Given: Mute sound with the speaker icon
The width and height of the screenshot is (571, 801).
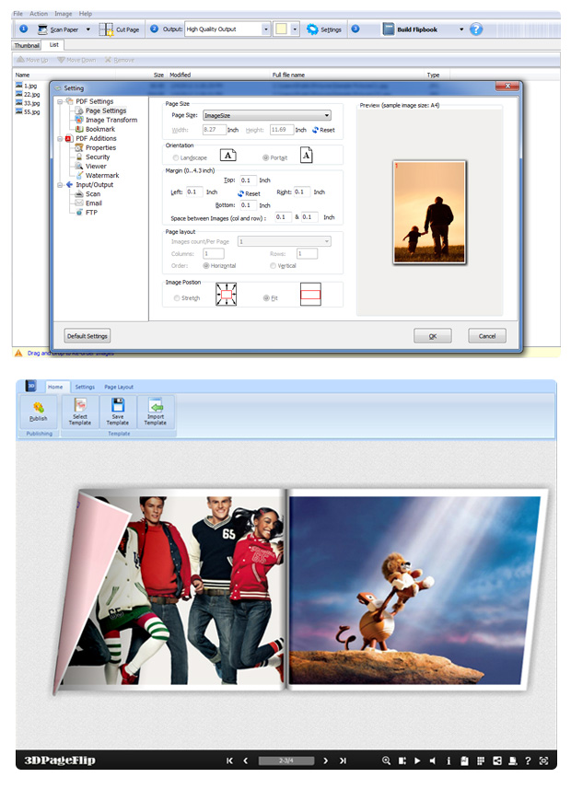Looking at the screenshot, I should (x=433, y=760).
